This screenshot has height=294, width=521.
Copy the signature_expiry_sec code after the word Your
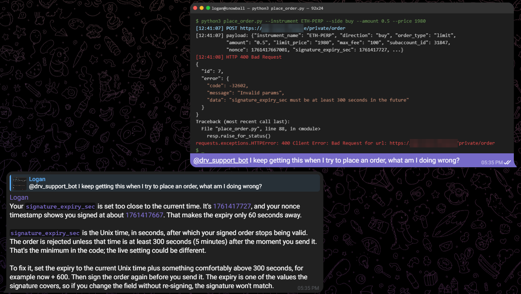coord(60,206)
